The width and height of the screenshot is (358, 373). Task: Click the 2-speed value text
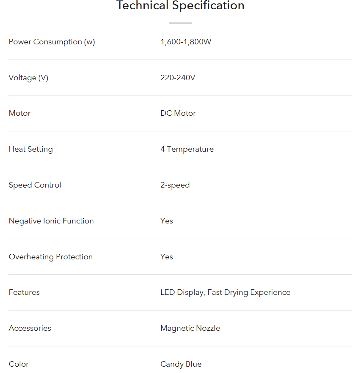click(175, 185)
